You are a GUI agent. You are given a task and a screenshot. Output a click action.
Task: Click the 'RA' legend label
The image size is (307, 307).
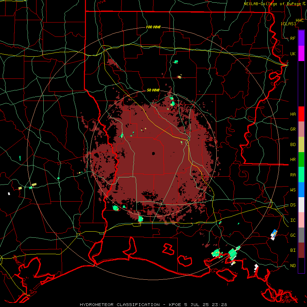[293, 175]
